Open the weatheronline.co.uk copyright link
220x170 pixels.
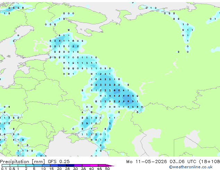(191, 167)
